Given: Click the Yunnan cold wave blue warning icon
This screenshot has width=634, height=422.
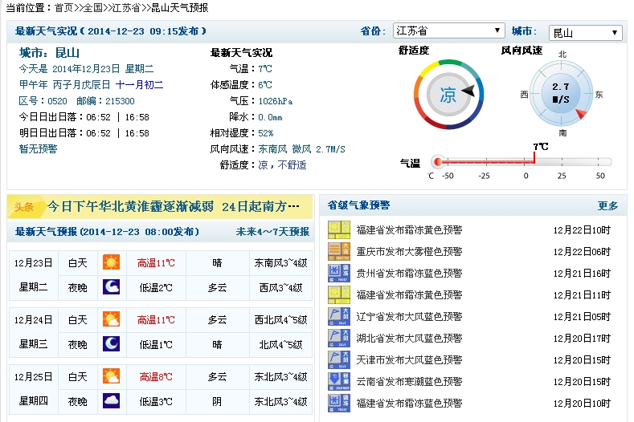Looking at the screenshot, I should [339, 381].
